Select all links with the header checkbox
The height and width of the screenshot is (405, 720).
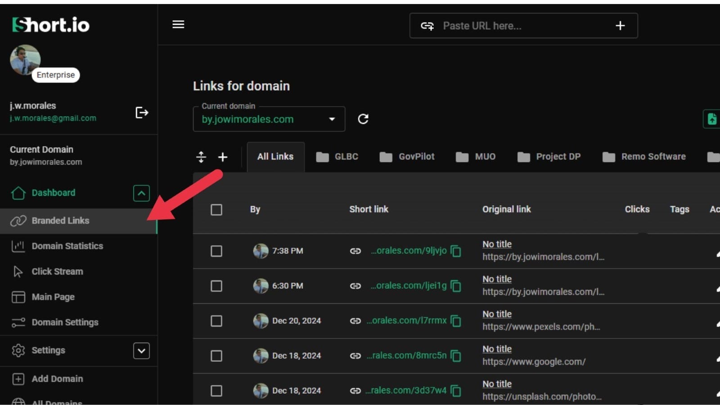pos(216,210)
